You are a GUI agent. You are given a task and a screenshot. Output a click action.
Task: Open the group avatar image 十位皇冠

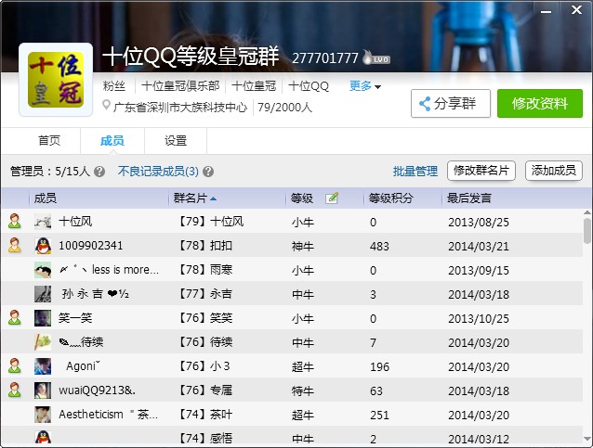pos(56,80)
